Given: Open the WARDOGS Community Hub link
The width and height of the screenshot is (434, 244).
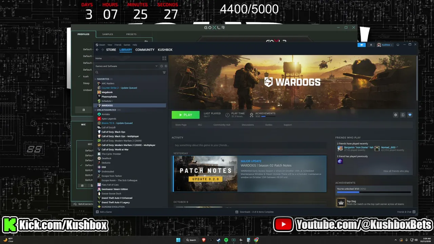Looking at the screenshot, I should tap(222, 125).
